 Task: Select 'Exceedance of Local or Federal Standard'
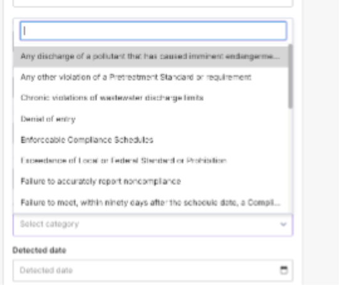[150, 160]
